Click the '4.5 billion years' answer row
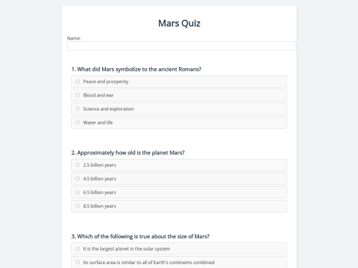The width and height of the screenshot is (358, 268). click(x=179, y=179)
